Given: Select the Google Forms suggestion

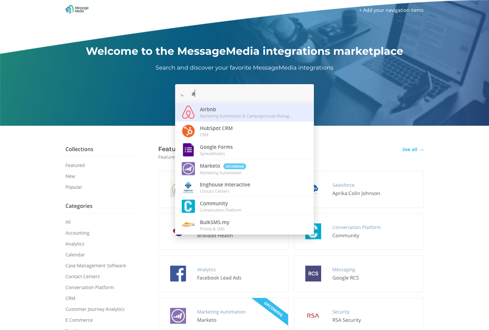Looking at the screenshot, I should 244,150.
